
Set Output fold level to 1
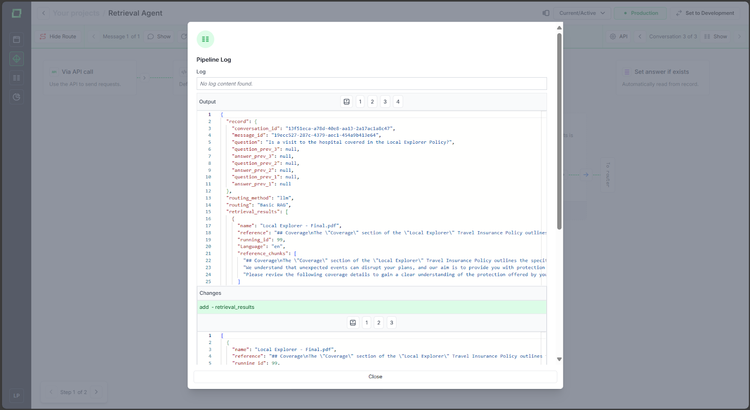coord(360,102)
